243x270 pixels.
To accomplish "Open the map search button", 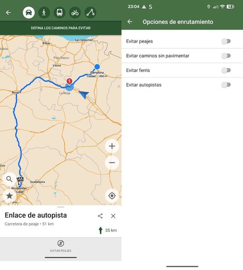I will [9, 179].
